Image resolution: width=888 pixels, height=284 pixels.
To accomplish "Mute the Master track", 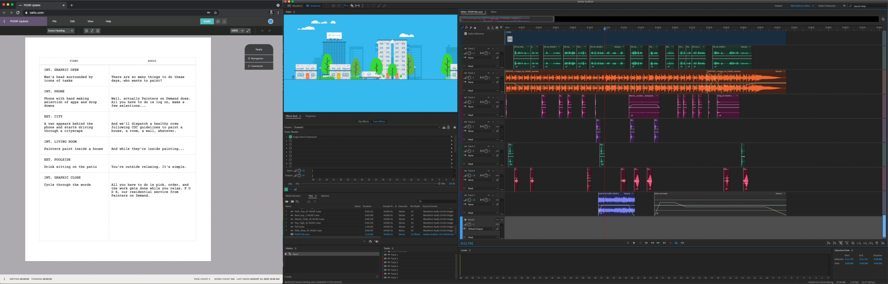I will click(x=497, y=220).
